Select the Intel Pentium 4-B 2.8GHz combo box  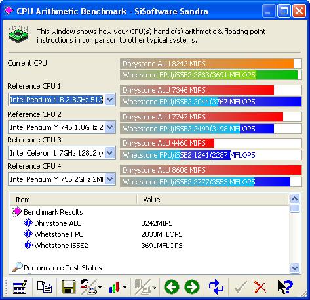coord(62,100)
